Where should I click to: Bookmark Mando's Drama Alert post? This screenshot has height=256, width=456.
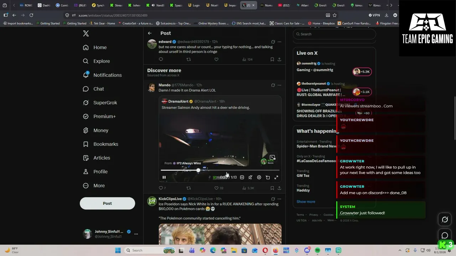click(x=272, y=188)
